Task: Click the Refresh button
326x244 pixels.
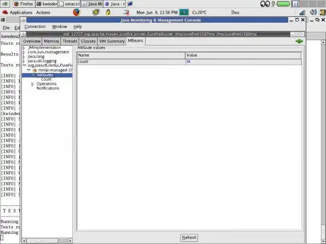Action: [x=189, y=237]
